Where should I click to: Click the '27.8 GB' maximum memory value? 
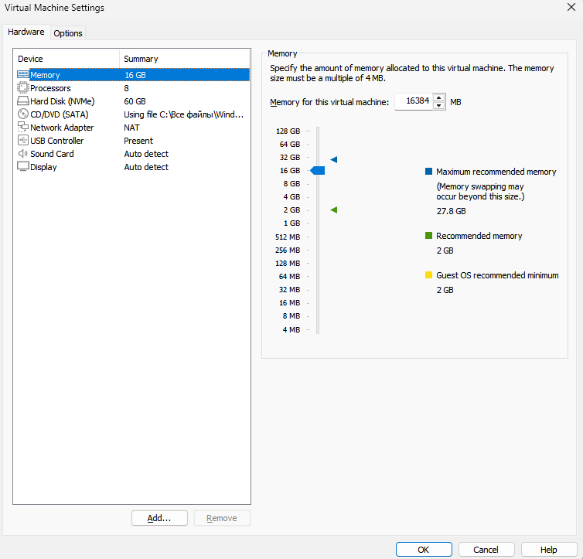(x=451, y=211)
